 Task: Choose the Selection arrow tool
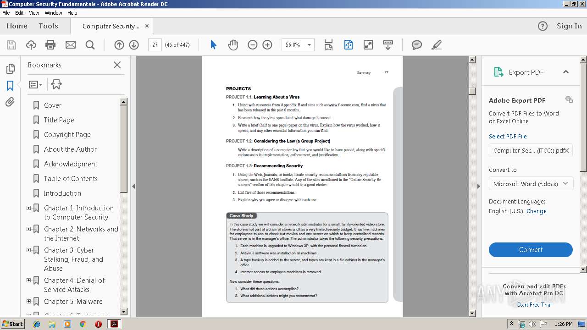point(213,45)
